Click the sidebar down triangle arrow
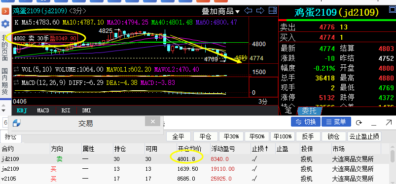Image resolution: width=396 pixels, height=184 pixels. pos(3,110)
